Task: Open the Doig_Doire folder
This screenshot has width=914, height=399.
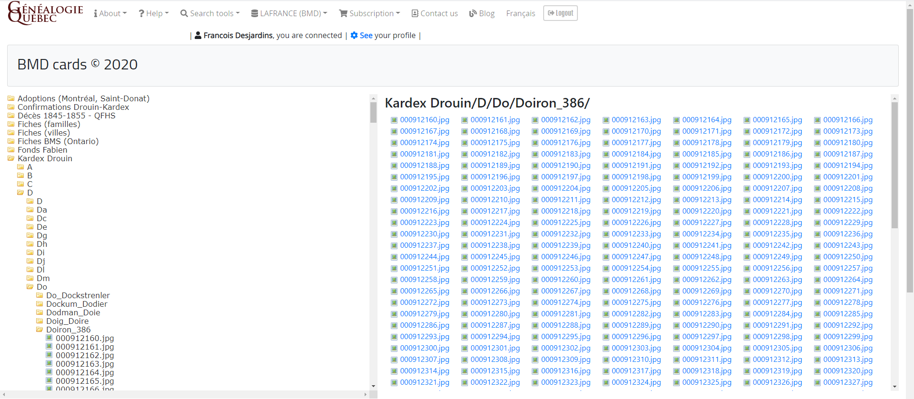Action: [67, 321]
